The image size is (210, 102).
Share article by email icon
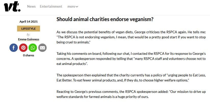tap(42, 48)
